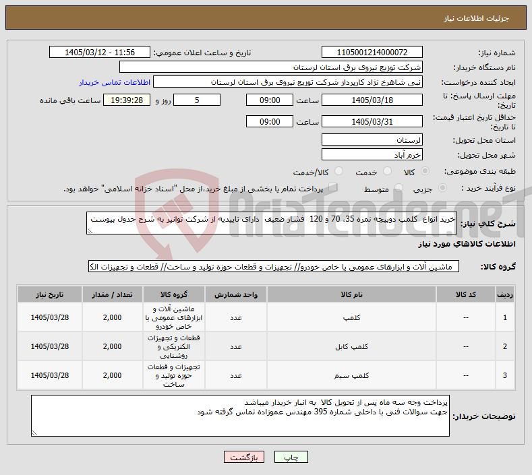532x475 pixels.
Task: Click the response deadline date 1405/03/18
Action: [x=372, y=100]
